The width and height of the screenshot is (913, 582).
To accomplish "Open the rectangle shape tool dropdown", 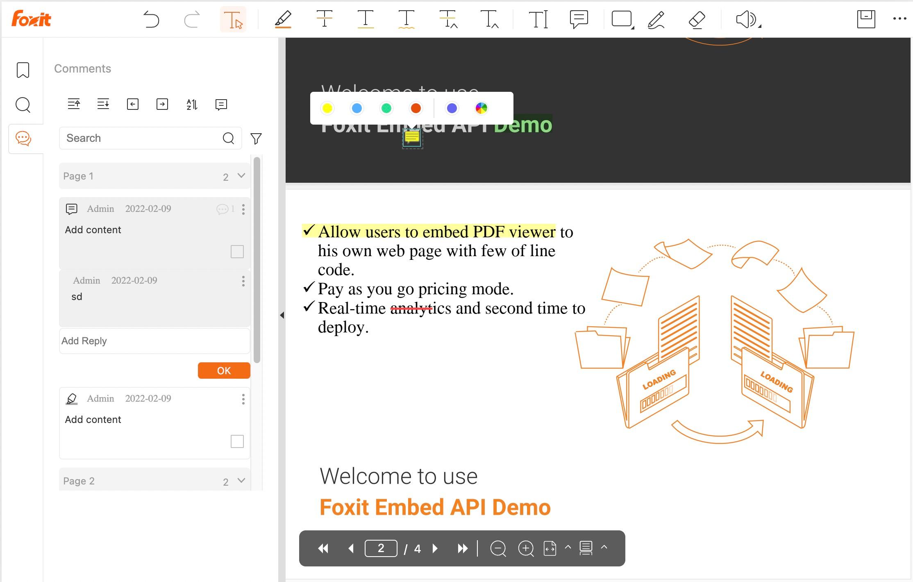I will [x=633, y=27].
